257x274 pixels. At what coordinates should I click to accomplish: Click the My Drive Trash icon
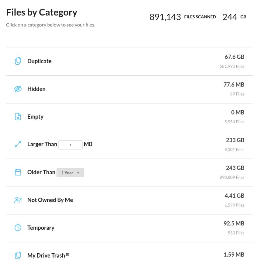18,256
